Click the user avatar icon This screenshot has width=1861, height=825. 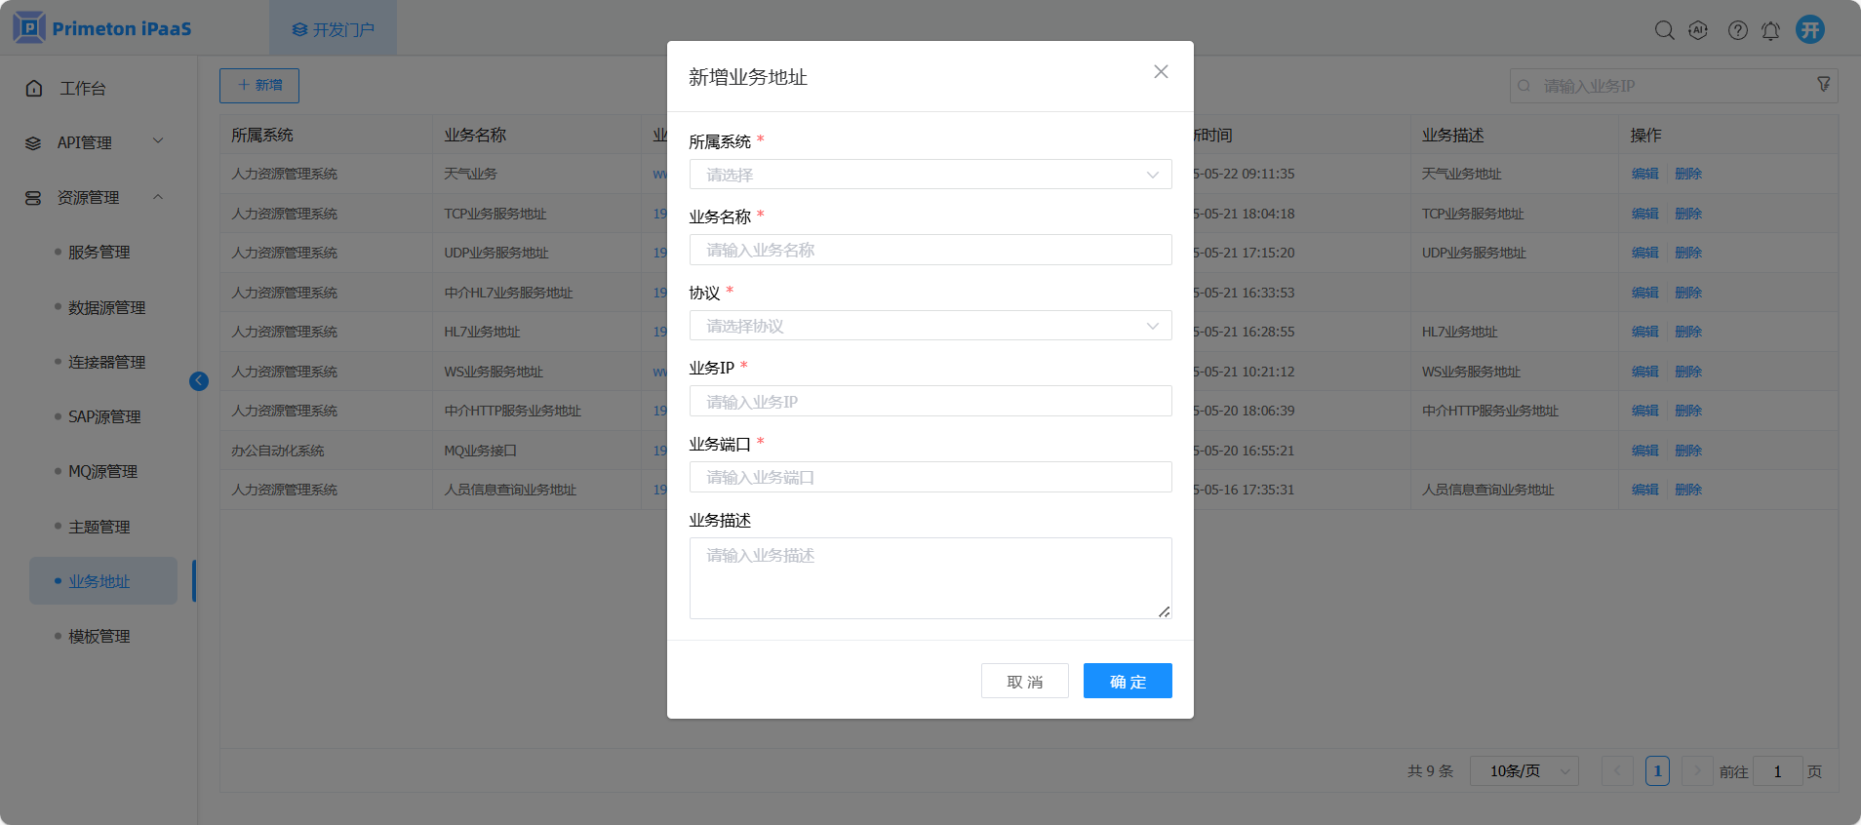[1810, 29]
